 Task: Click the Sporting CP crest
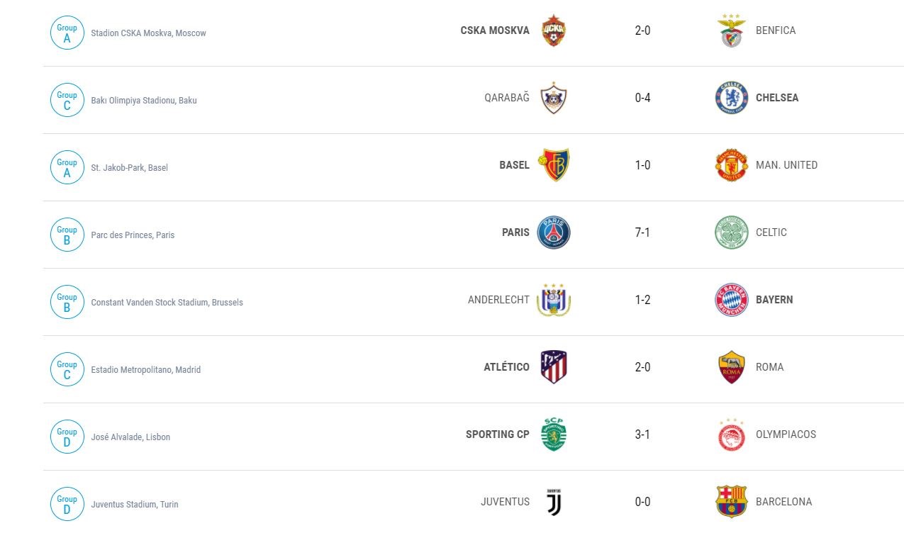pos(554,434)
